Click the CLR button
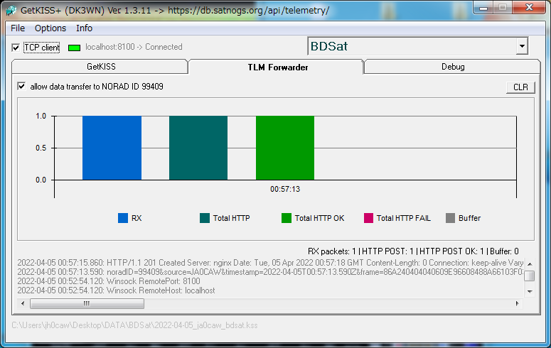Screen dimensions: 551x348 click(x=520, y=87)
